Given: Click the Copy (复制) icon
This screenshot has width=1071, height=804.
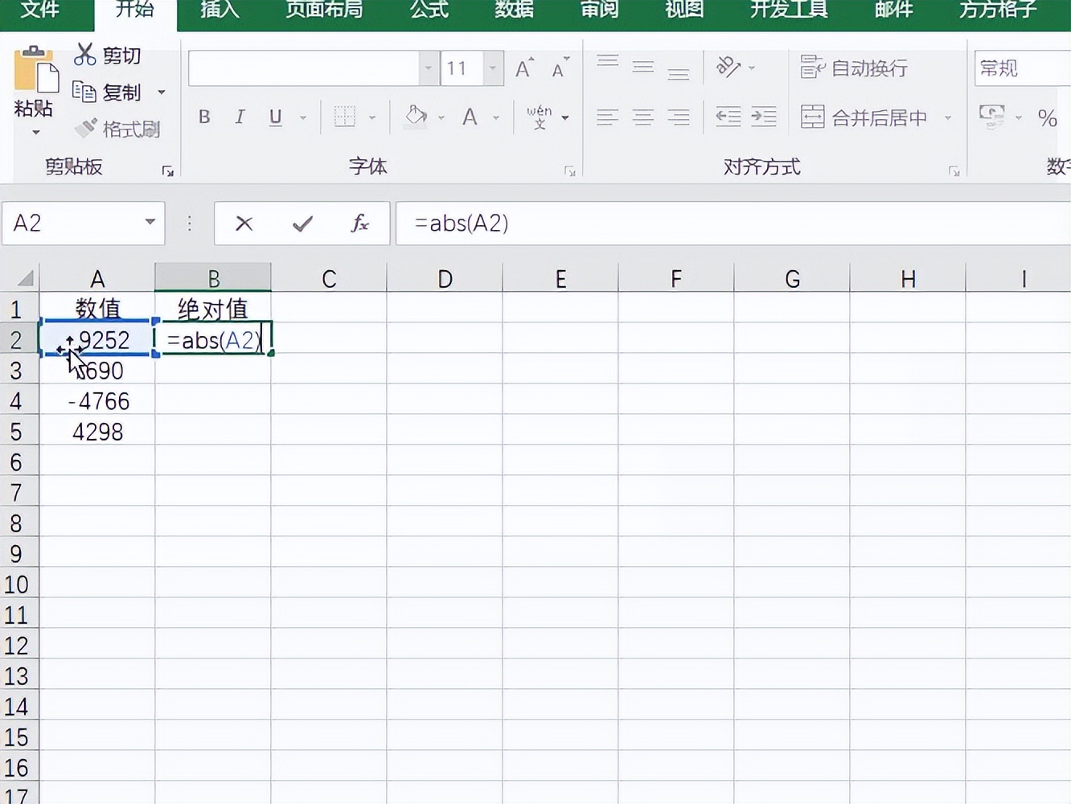Looking at the screenshot, I should pyautogui.click(x=86, y=92).
